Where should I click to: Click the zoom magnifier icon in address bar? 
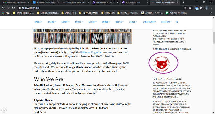click(x=185, y=8)
